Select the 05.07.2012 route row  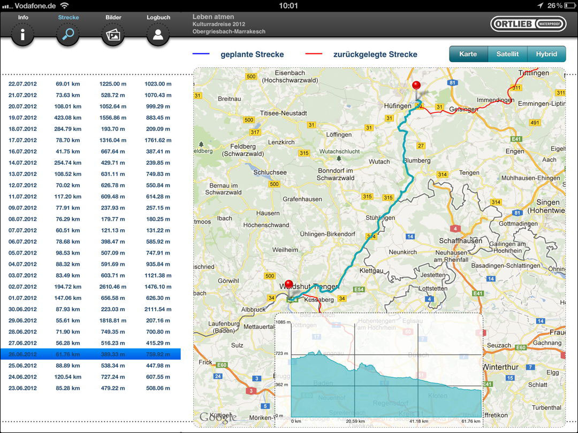[90, 252]
